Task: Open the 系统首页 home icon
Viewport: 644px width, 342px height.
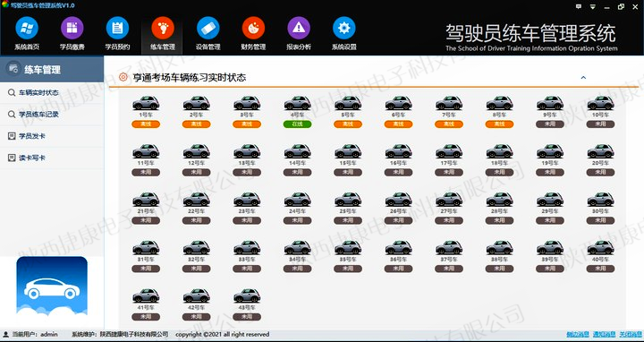Action: tap(27, 29)
